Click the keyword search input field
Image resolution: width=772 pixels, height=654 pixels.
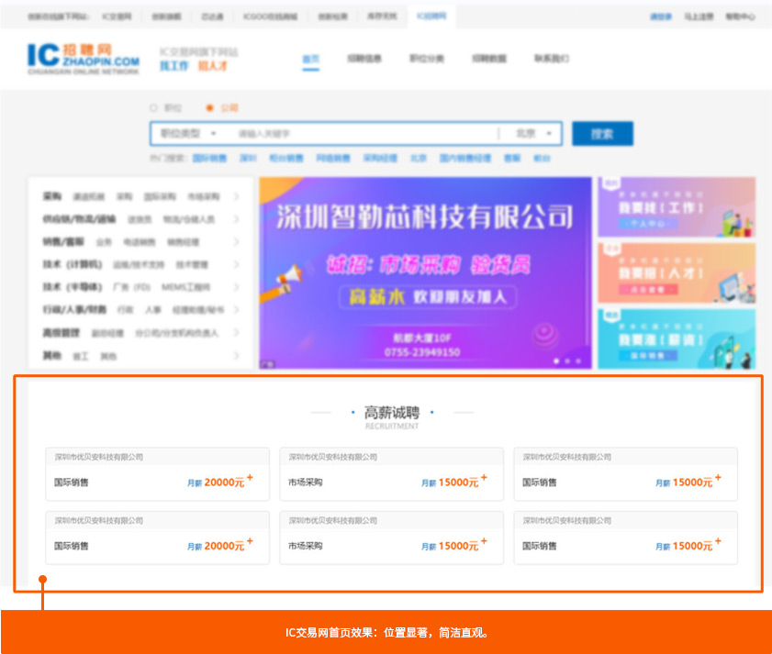click(364, 133)
